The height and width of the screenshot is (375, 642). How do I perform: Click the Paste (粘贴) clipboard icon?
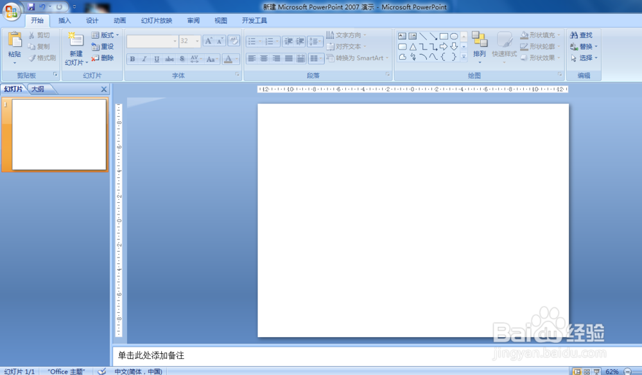15,40
